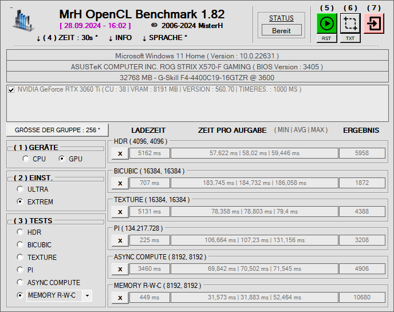
Task: Select the BICUBIC test radio button
Action: [x=20, y=244]
